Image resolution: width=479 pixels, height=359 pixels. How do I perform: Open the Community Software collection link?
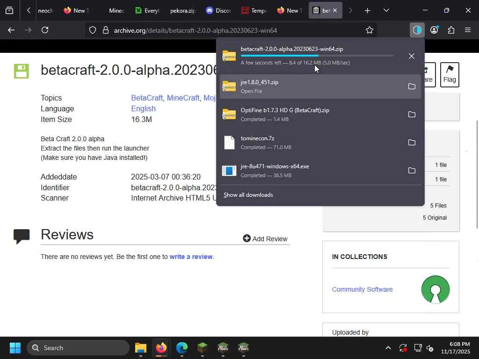click(x=363, y=289)
